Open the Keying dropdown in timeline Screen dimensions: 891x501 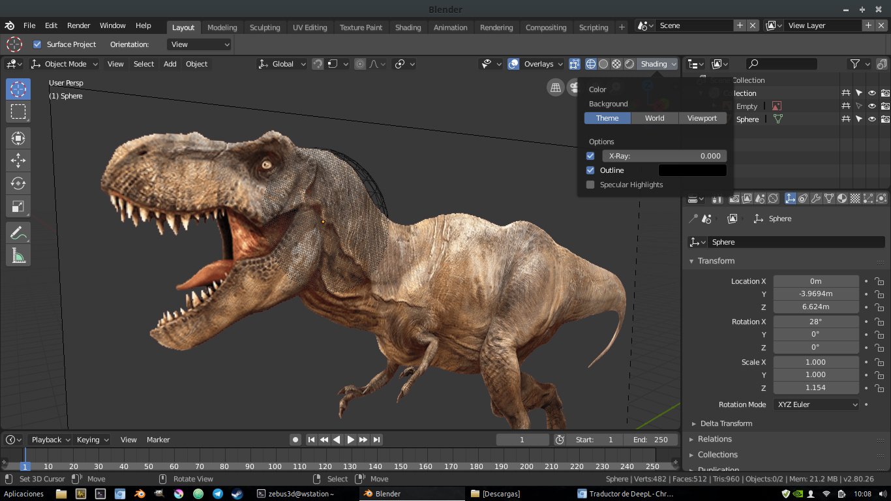[91, 440]
